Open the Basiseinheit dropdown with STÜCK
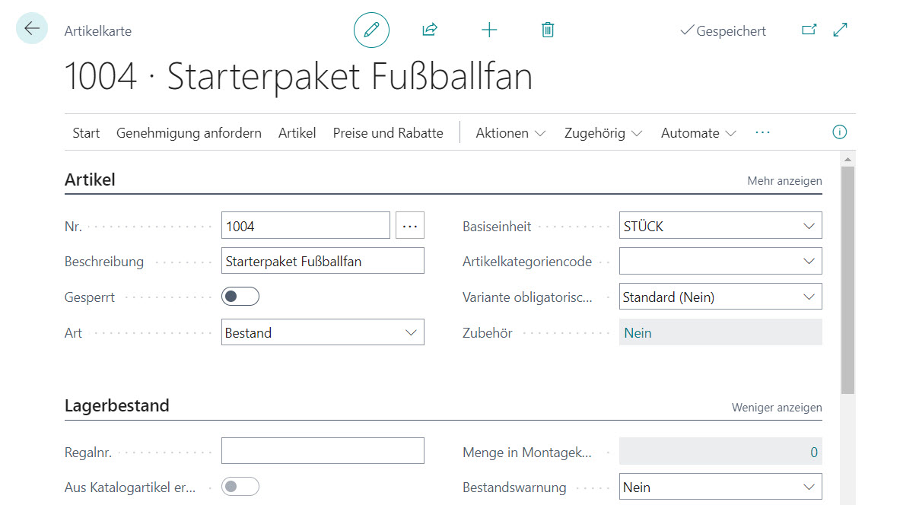The image size is (919, 505). (x=720, y=226)
